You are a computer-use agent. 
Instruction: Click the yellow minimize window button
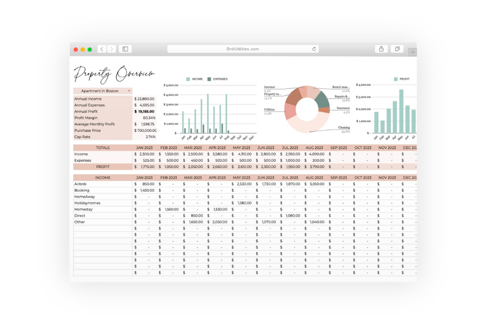(83, 49)
